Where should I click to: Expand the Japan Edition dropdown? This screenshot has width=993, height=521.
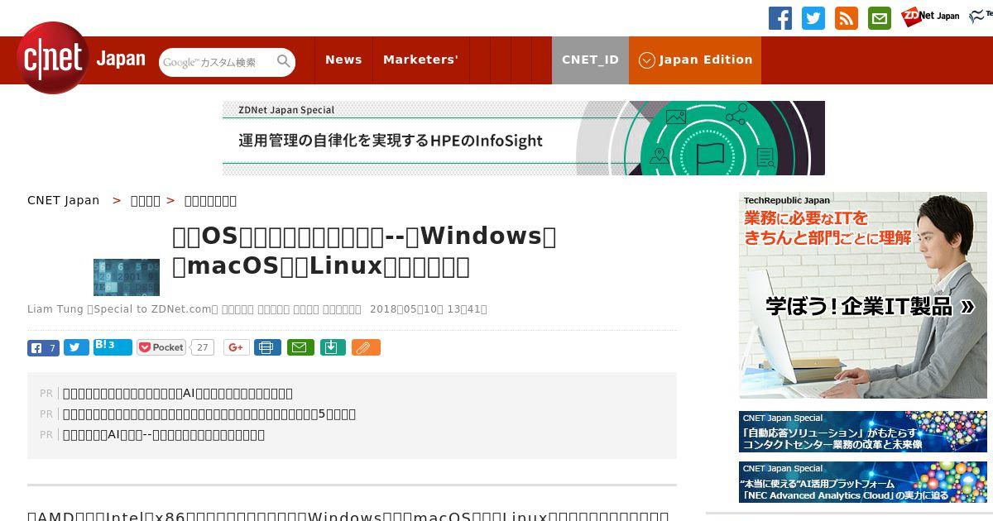point(695,60)
